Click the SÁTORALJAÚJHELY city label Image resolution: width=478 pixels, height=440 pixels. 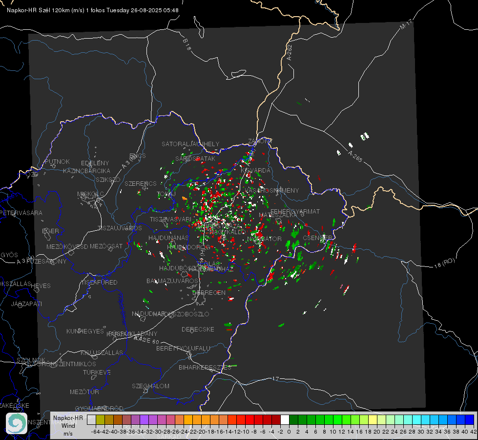[x=190, y=144]
